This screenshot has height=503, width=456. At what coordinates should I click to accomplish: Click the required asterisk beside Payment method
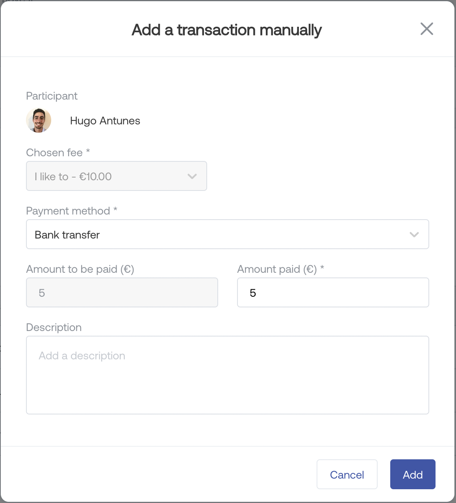coord(115,210)
